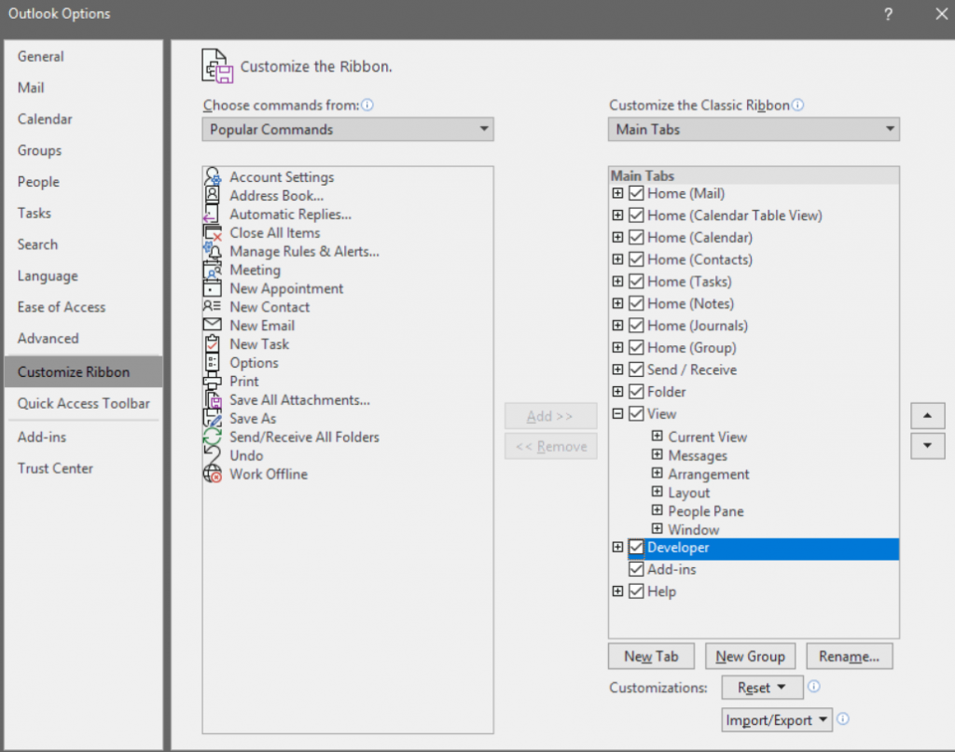955x752 pixels.
Task: Open the Popular Commands dropdown
Action: pos(348,129)
